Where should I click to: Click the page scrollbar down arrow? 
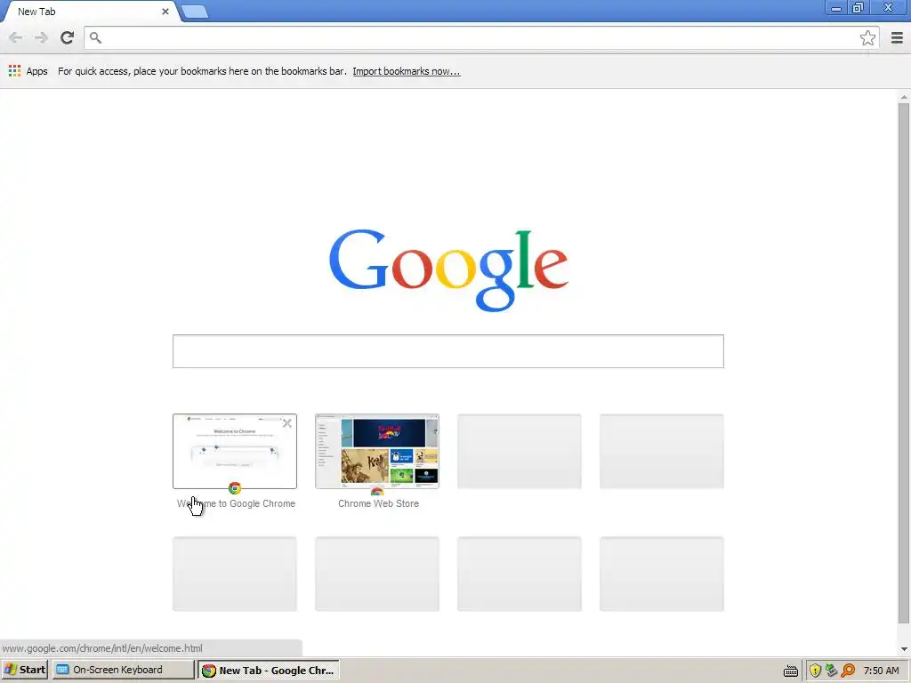pos(904,649)
